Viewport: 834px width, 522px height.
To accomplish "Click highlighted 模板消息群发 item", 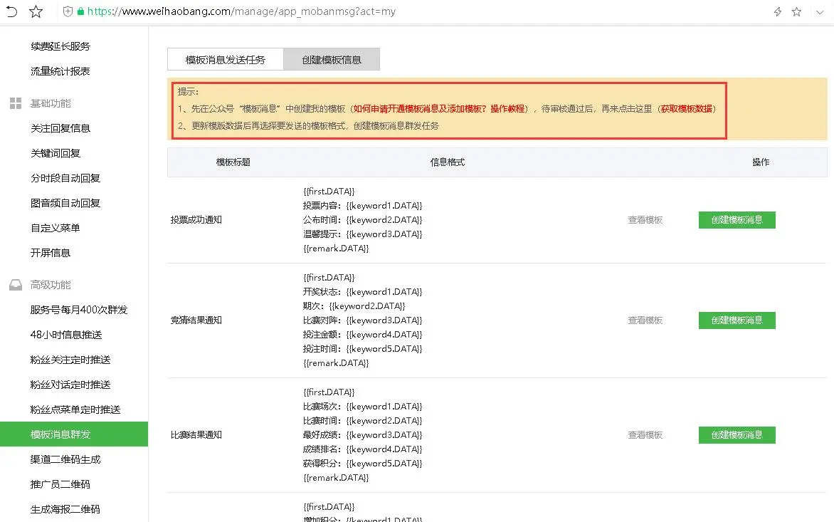I will tap(74, 434).
